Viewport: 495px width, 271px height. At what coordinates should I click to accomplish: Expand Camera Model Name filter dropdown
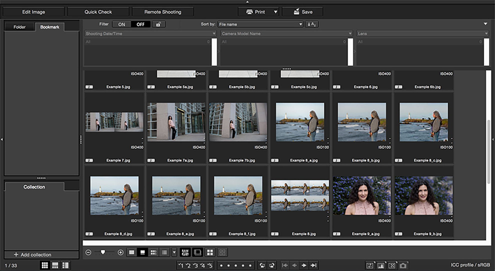pyautogui.click(x=350, y=33)
